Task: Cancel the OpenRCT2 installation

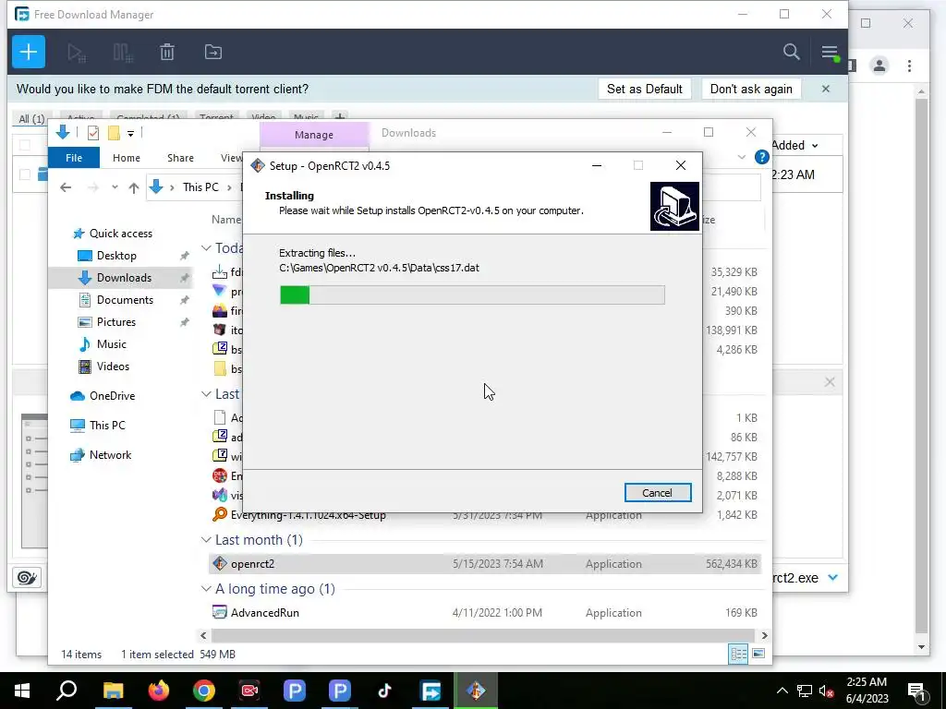Action: tap(657, 493)
